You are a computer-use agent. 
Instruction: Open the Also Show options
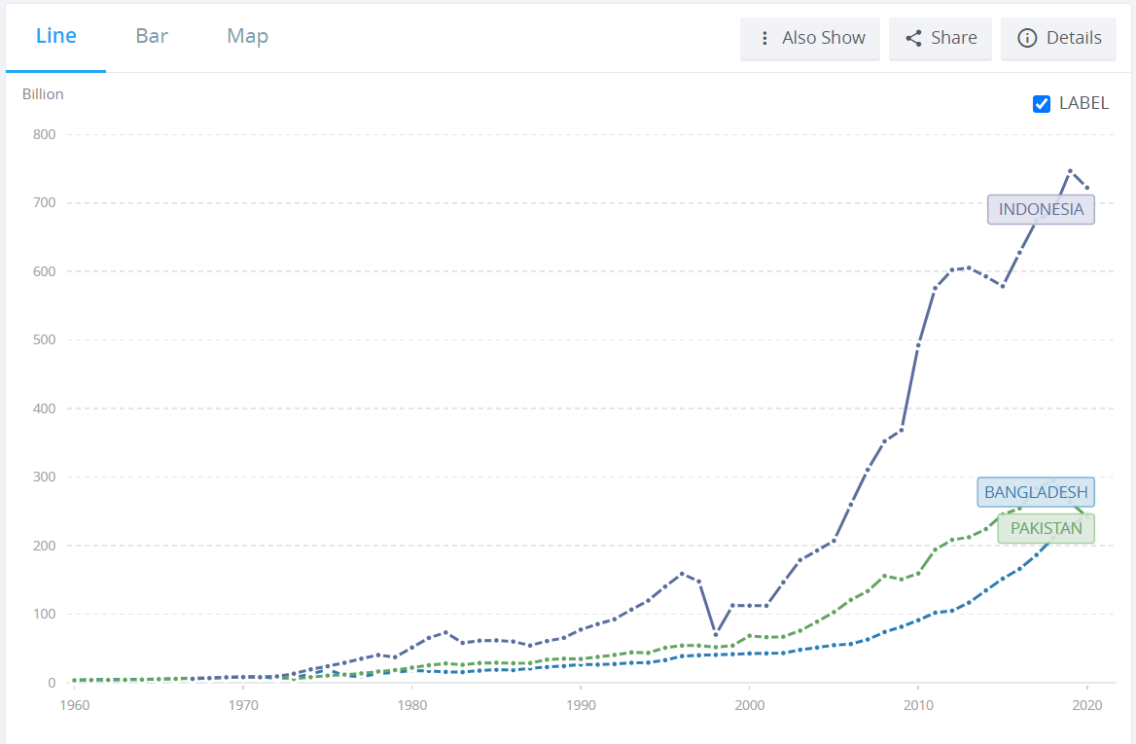tap(810, 38)
